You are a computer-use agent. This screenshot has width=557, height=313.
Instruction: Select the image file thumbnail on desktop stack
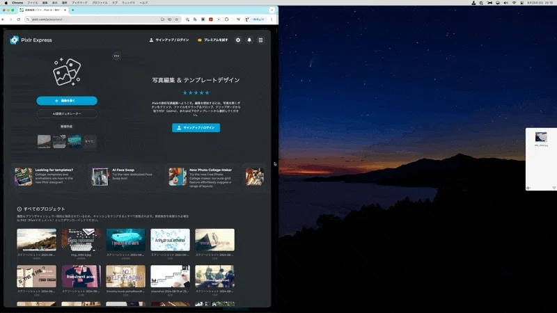[x=541, y=137]
